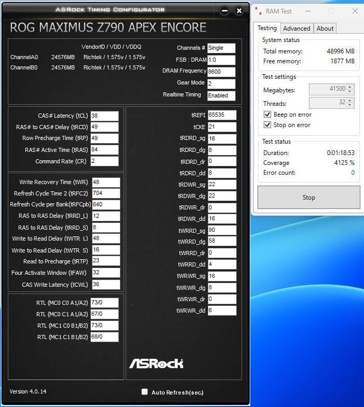This screenshot has height=407, width=364.
Task: Click the tWRWR_sg value field
Action: click(222, 276)
